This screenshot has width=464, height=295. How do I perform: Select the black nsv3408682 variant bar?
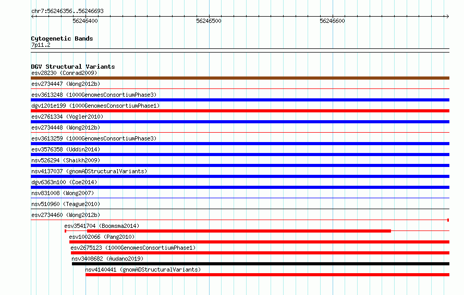pos(261,264)
